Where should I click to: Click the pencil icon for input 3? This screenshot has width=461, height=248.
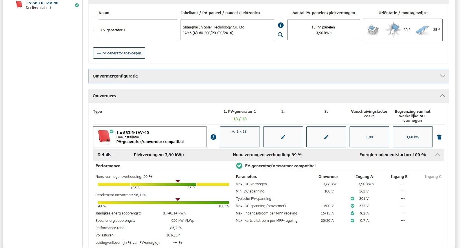326,137
